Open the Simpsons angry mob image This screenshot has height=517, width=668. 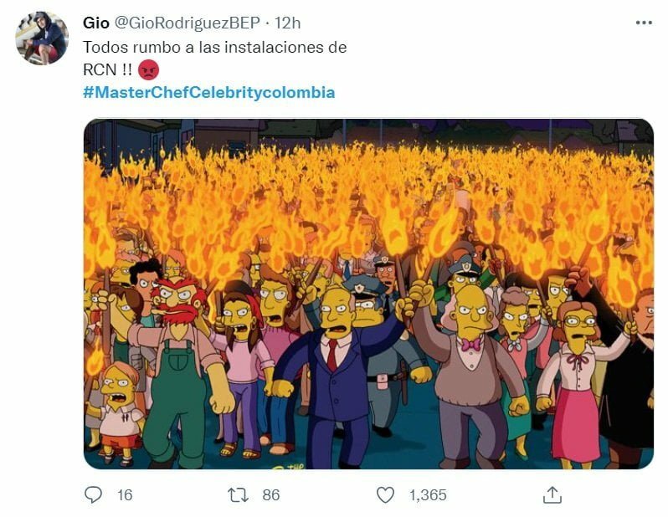(x=368, y=294)
